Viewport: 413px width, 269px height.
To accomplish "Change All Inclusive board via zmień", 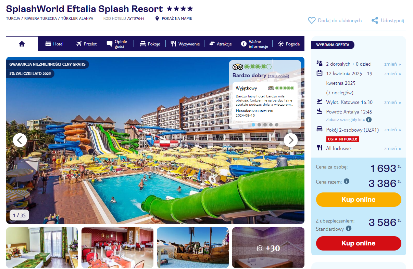I will click(x=392, y=148).
